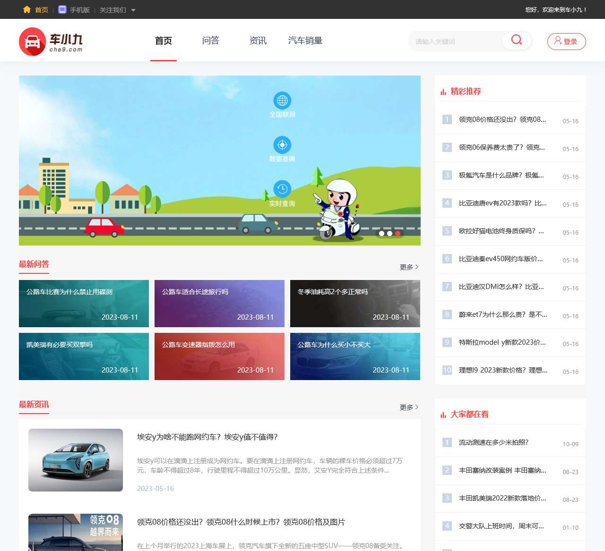Click the 全国联网 globe icon in banner

(282, 101)
